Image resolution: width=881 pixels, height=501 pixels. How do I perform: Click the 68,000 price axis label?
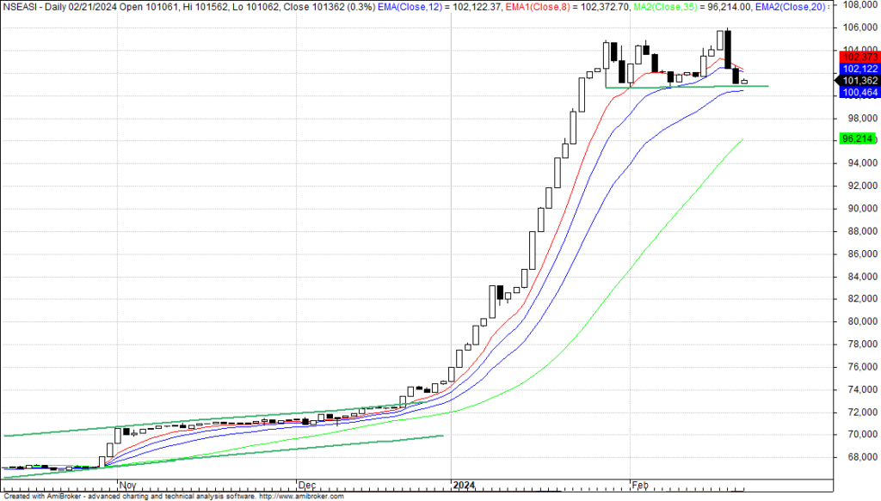857,457
